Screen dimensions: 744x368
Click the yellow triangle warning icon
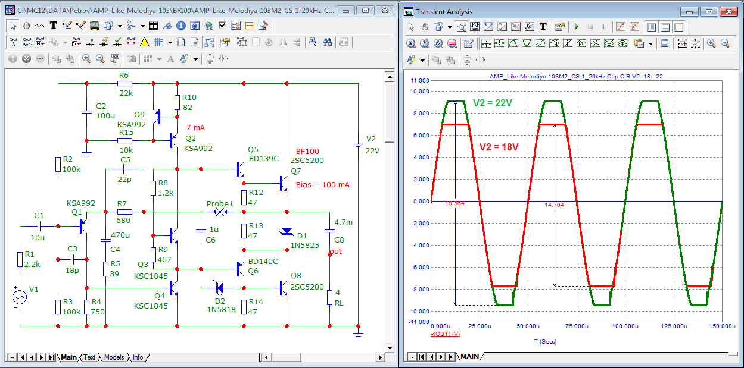tap(144, 42)
